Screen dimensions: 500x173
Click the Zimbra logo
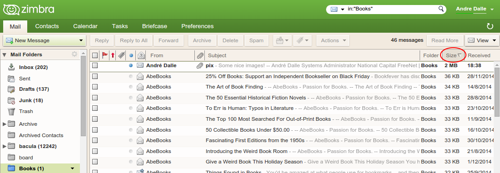(29, 10)
